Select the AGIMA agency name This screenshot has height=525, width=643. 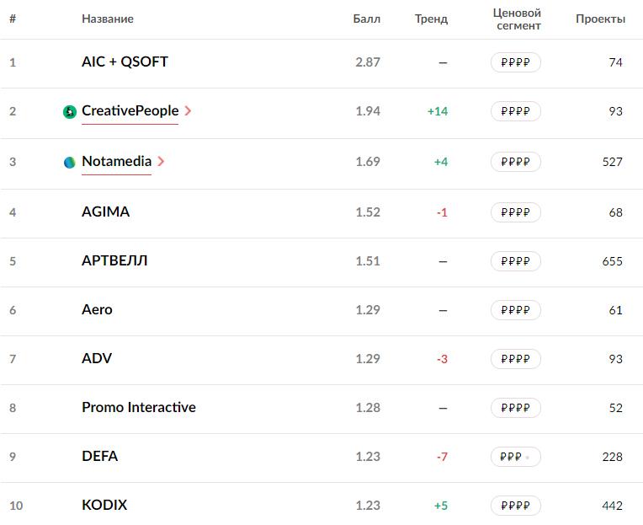click(105, 212)
